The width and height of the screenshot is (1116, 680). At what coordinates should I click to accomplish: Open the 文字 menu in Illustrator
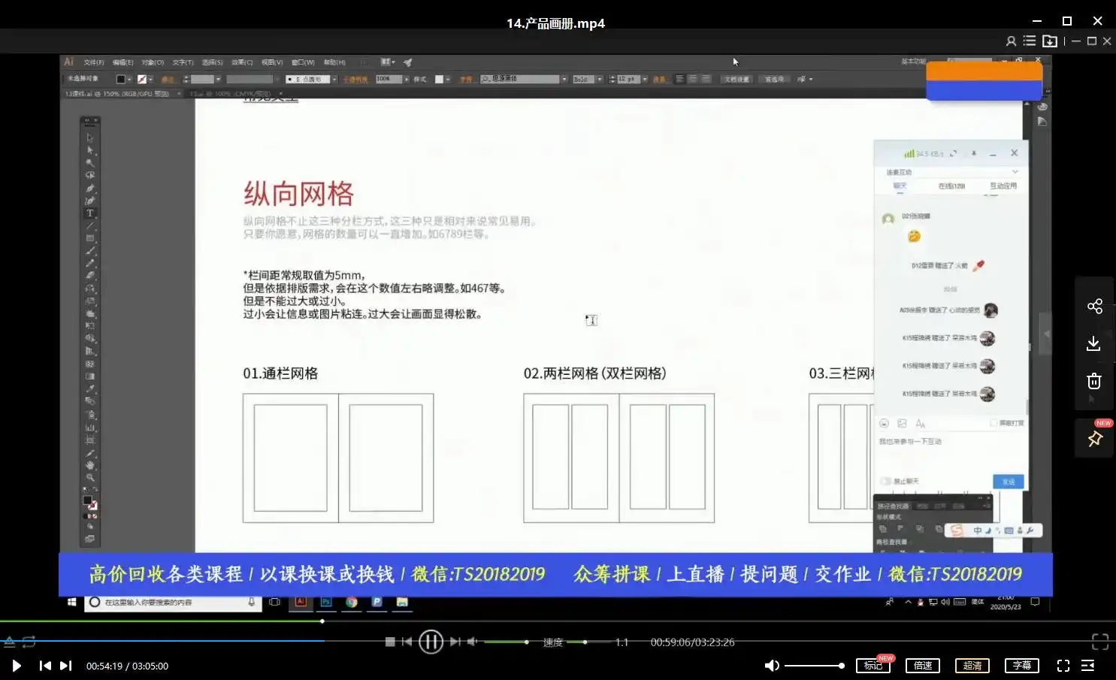point(181,62)
